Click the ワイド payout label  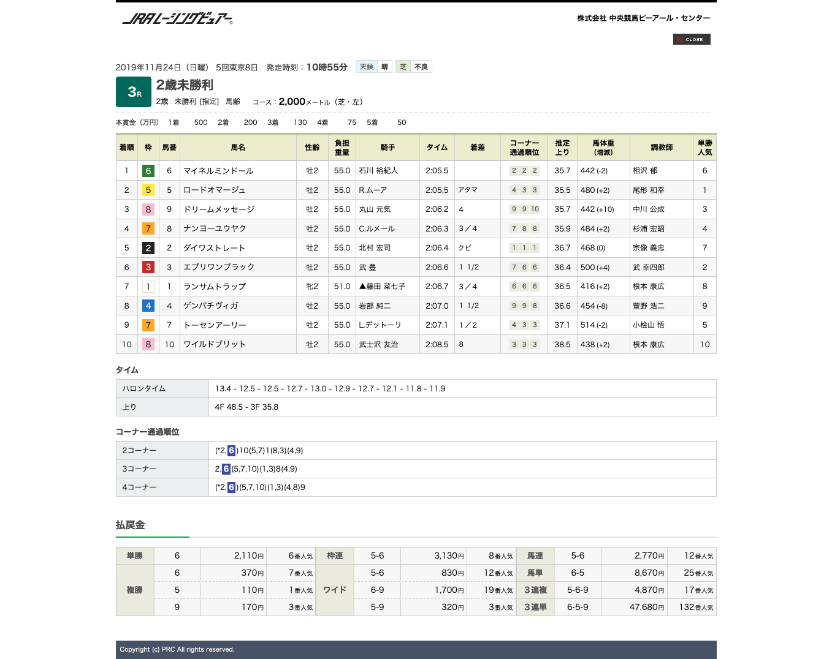click(x=335, y=590)
